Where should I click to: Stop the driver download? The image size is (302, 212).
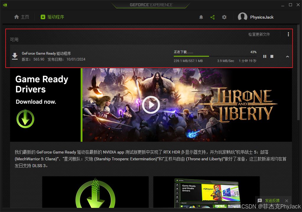[x=272, y=56]
